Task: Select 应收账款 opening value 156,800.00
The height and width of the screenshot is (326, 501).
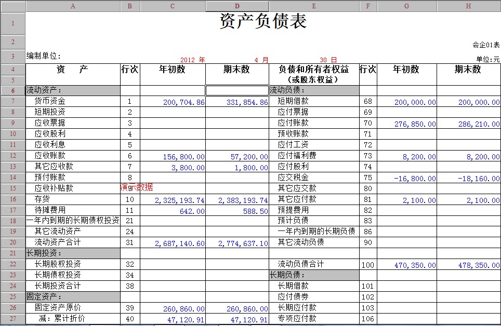Action: 184,157
